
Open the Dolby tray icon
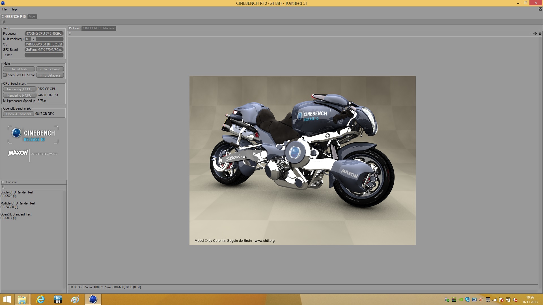click(x=474, y=300)
